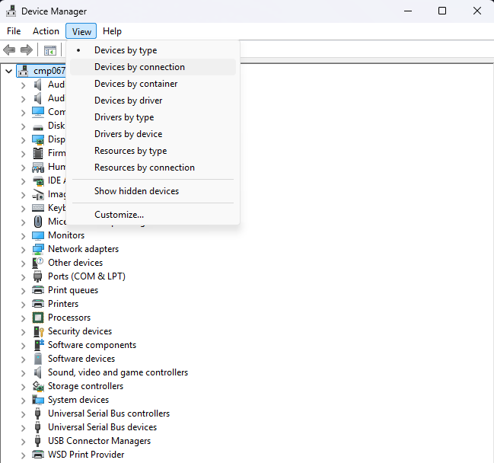Click the Sound, video and game controllers icon
Screen dimensions: 494x463
click(x=38, y=372)
